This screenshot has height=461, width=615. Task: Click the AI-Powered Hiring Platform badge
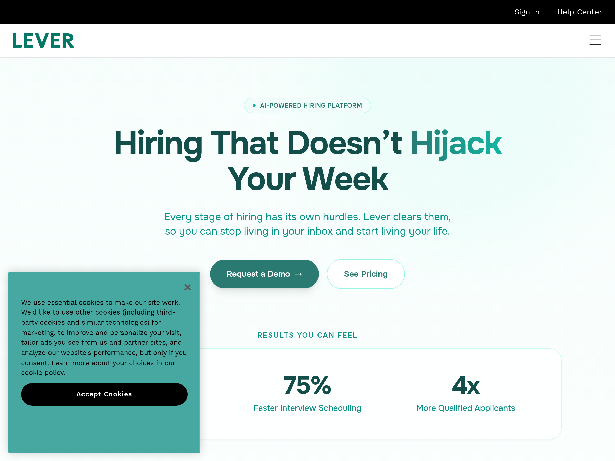point(311,106)
